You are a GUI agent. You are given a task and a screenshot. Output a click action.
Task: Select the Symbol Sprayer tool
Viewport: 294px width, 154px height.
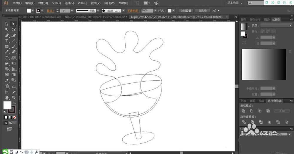pos(7,86)
